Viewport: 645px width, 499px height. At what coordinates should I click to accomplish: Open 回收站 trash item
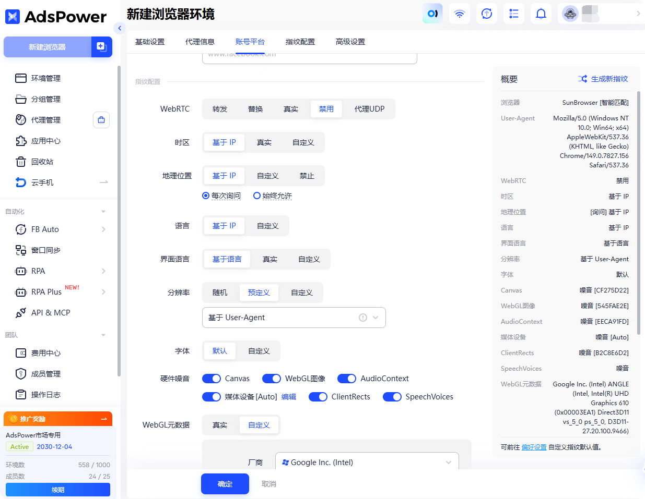tap(42, 162)
